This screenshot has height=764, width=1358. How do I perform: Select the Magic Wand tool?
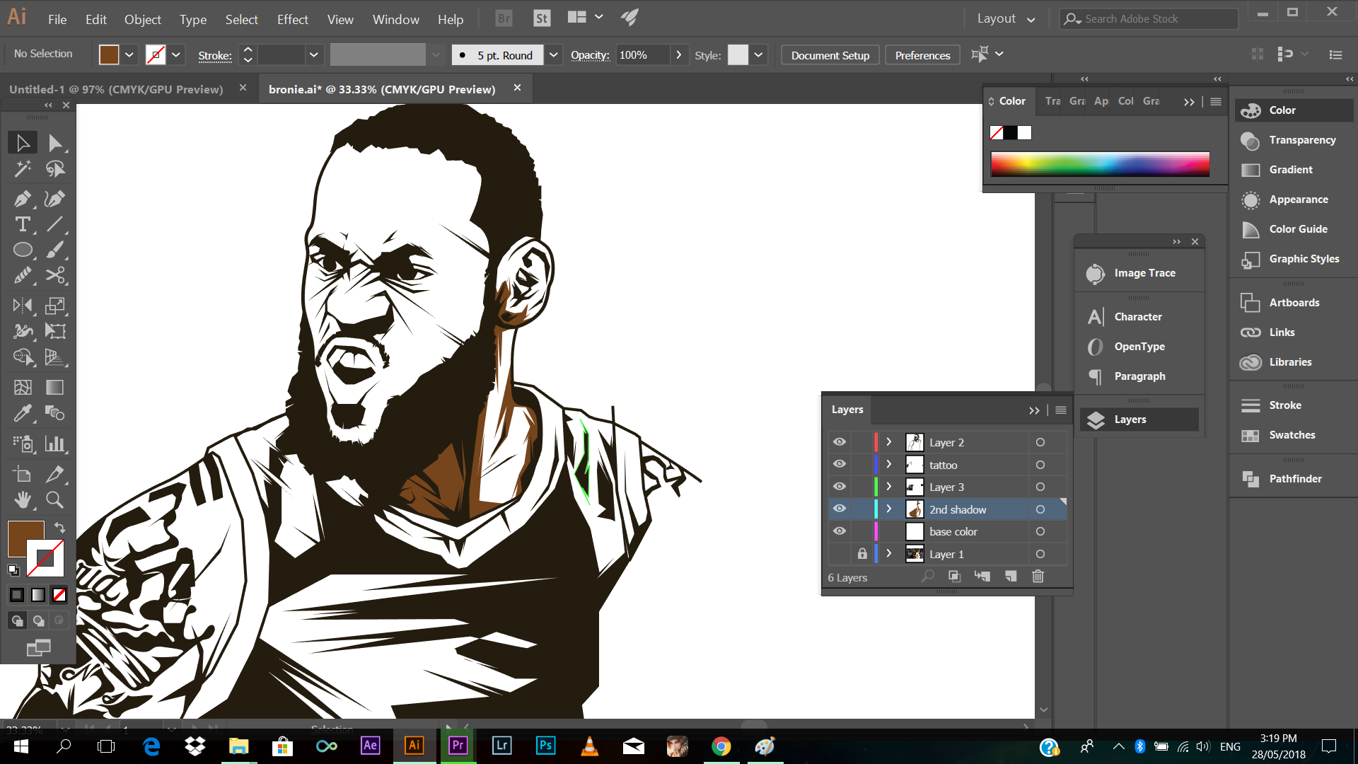point(23,169)
